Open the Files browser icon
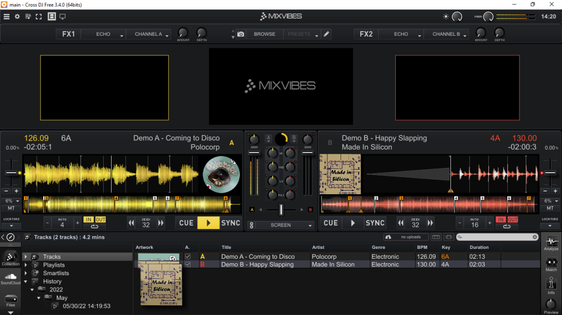Screen dimensions: 562x315 [x=11, y=301]
